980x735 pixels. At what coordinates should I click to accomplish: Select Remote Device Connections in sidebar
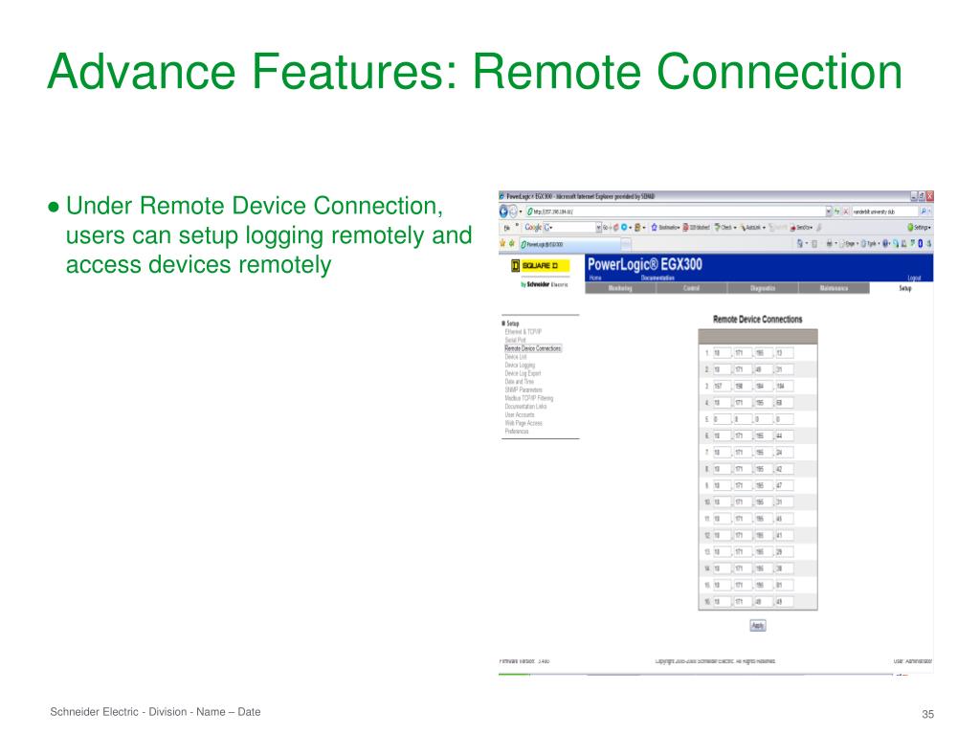pyautogui.click(x=533, y=348)
